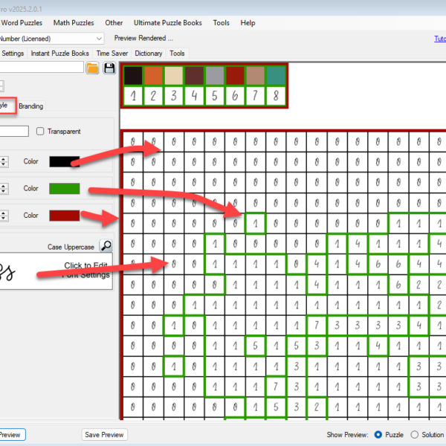This screenshot has height=446, width=446.
Task: Click the green Color swatch
Action: [x=64, y=189]
